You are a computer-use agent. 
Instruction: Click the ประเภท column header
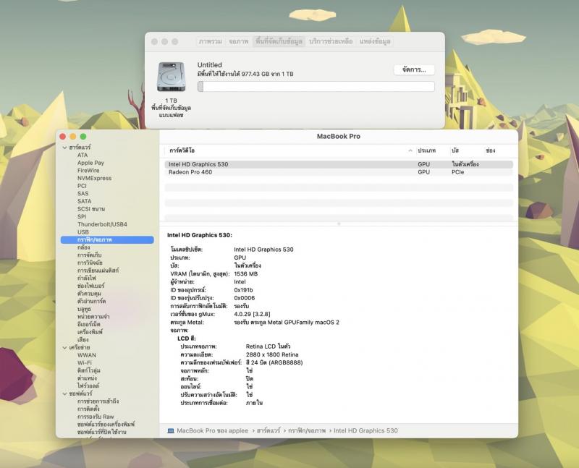click(426, 150)
